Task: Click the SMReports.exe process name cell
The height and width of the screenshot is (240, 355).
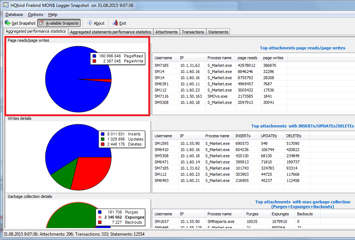Action: 221,221
